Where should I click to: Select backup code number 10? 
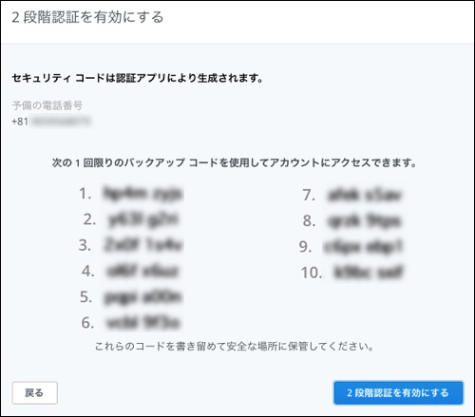tap(369, 273)
